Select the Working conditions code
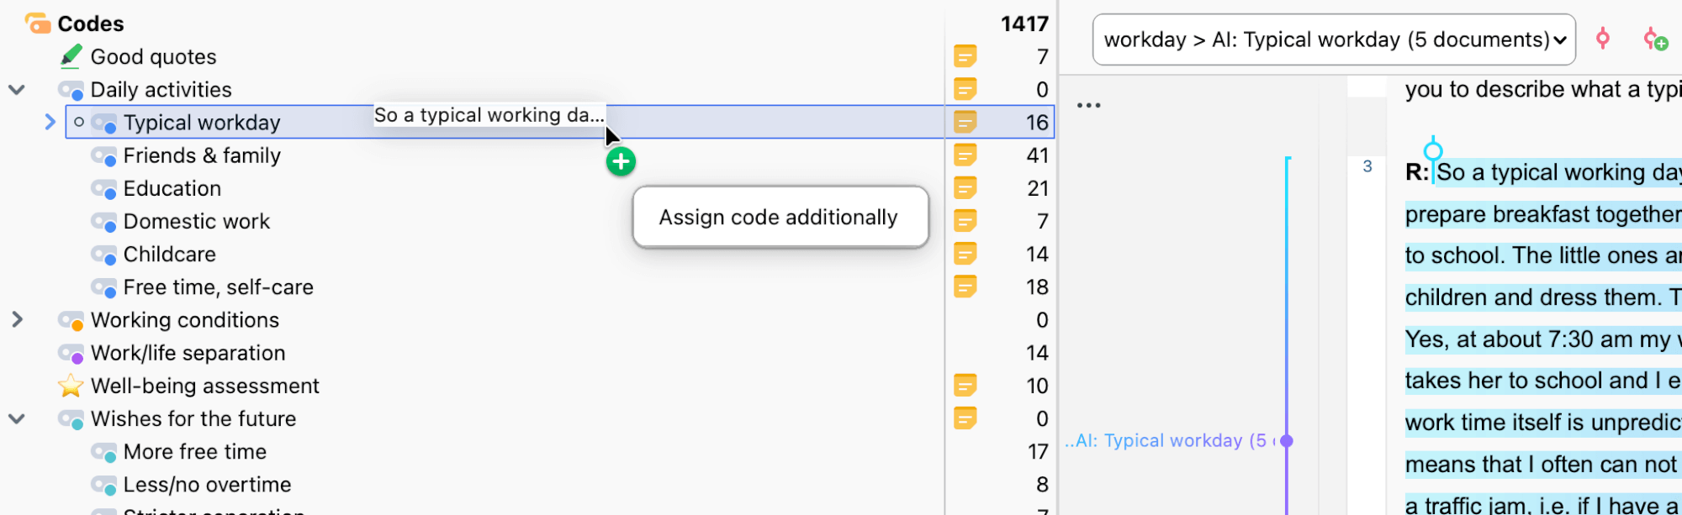 pyautogui.click(x=185, y=320)
